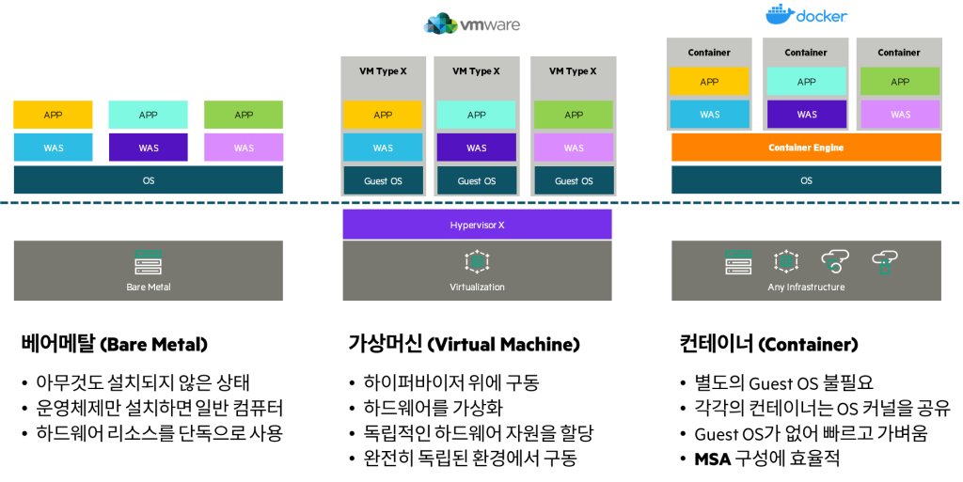Select hexagon chip icon in Any Infrastructure
The height and width of the screenshot is (482, 963).
785,262
